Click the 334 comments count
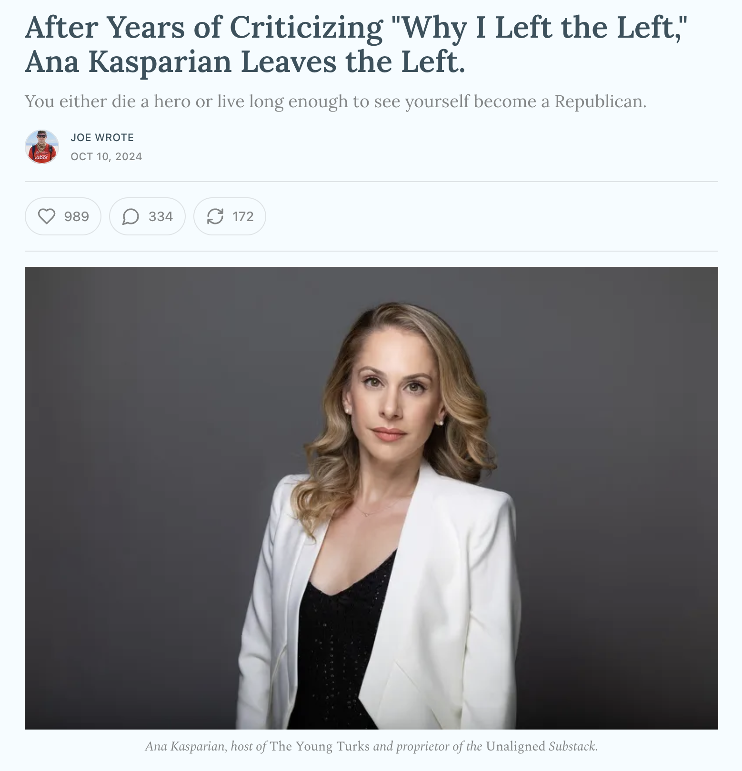742x771 pixels. pyautogui.click(x=160, y=216)
